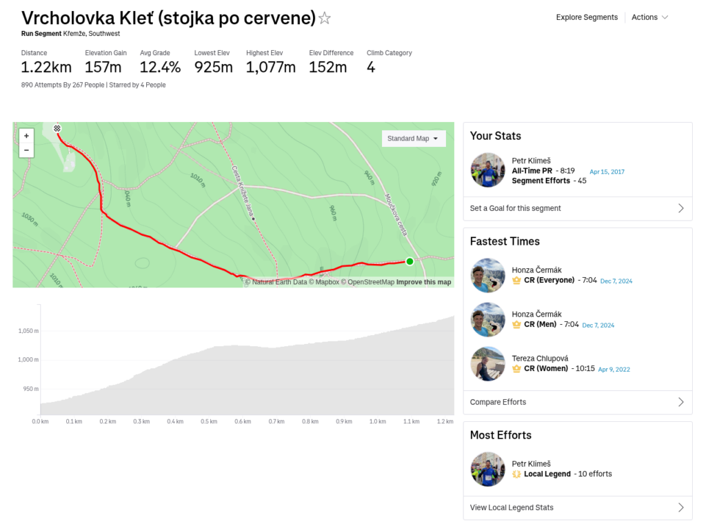Zoom in on the map
The image size is (706, 524).
(x=26, y=136)
